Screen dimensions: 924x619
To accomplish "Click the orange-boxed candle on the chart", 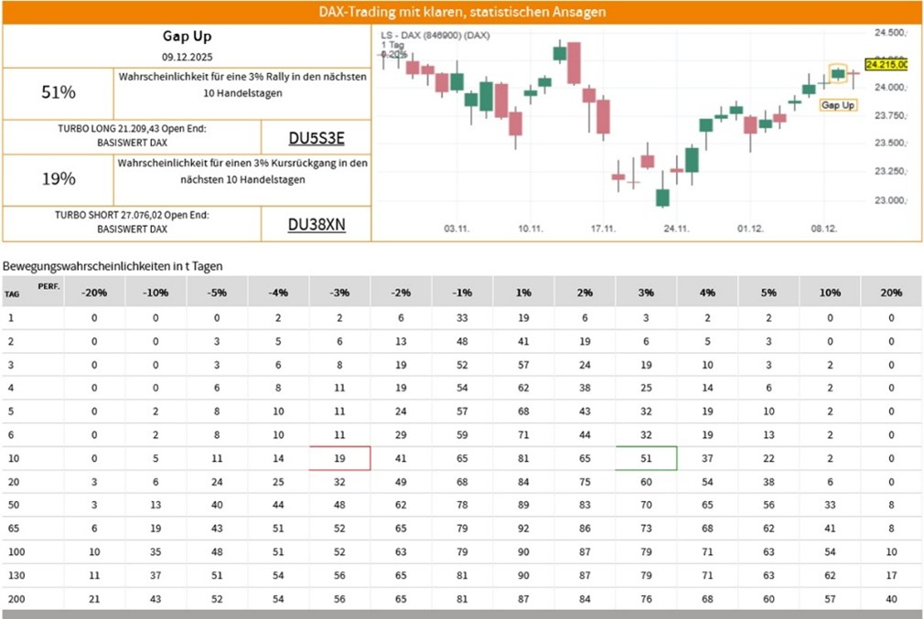I will tap(838, 73).
